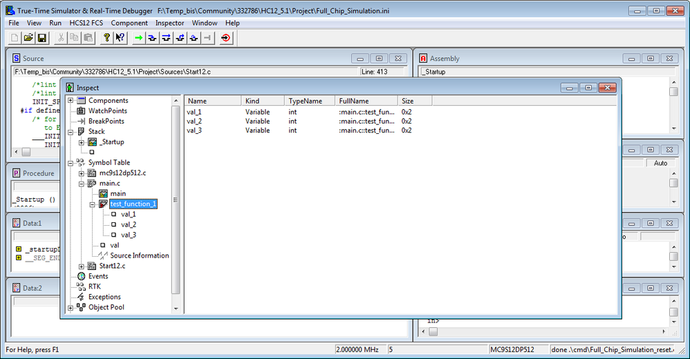This screenshot has width=690, height=359.
Task: Collapse the Symbol Table node
Action: click(x=71, y=163)
